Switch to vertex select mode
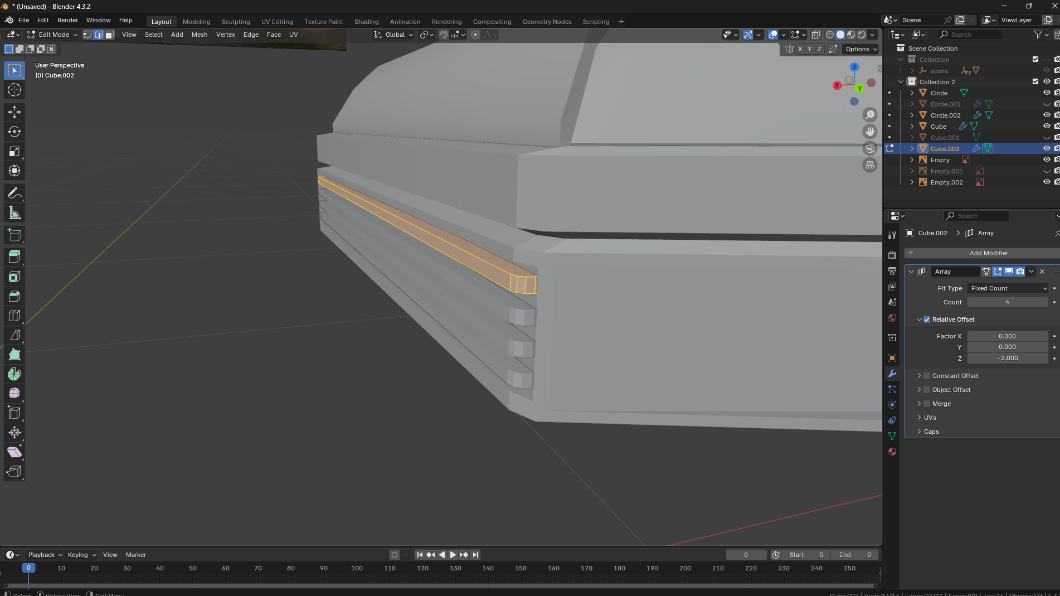This screenshot has width=1060, height=596. (x=87, y=35)
